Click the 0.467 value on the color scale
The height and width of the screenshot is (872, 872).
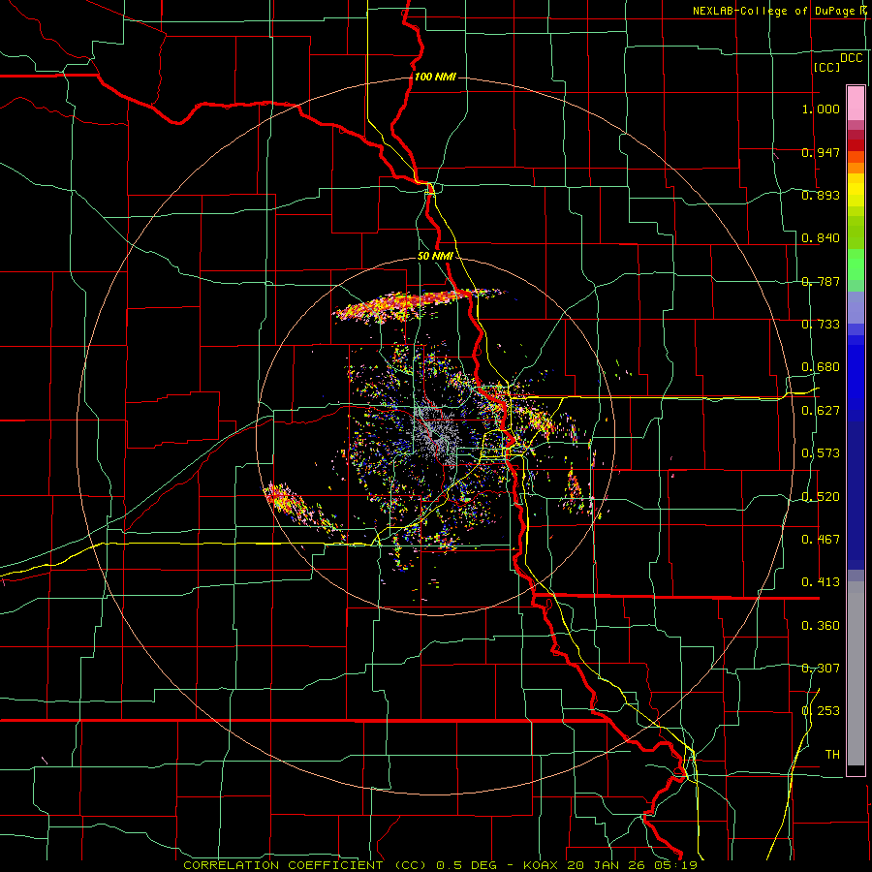(821, 540)
